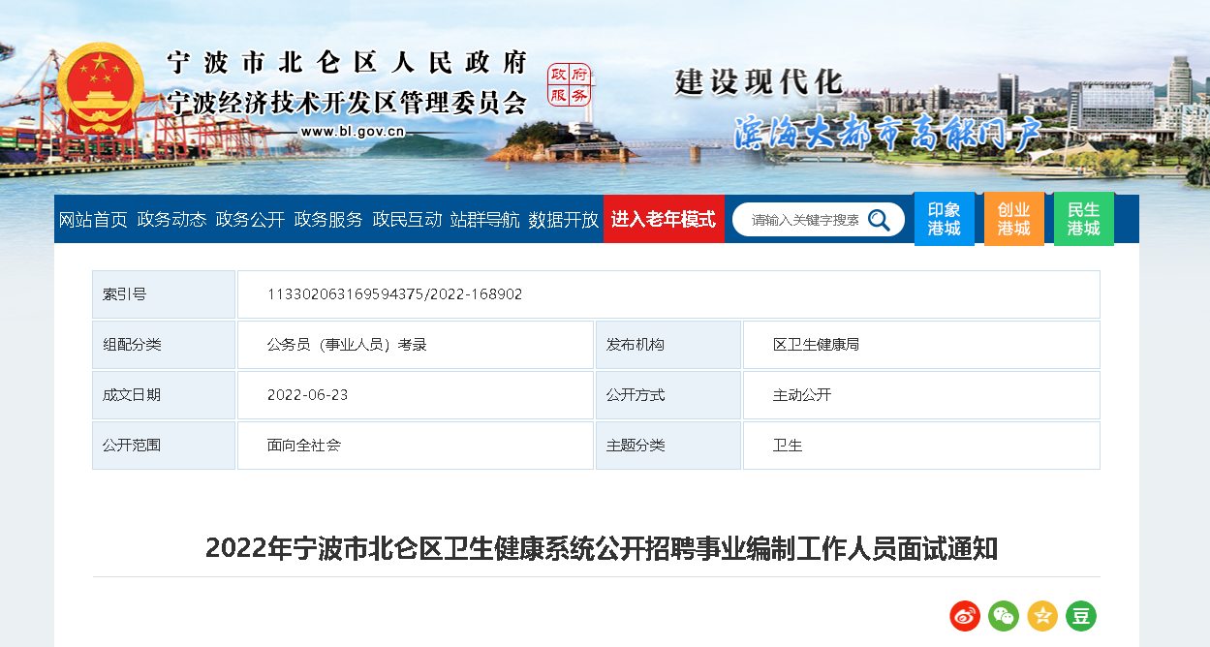1210x647 pixels.
Task: Focus the keyword search input field
Action: [x=804, y=220]
